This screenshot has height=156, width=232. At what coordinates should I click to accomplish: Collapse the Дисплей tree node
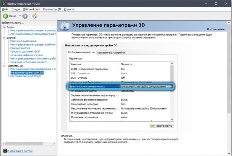point(4,38)
